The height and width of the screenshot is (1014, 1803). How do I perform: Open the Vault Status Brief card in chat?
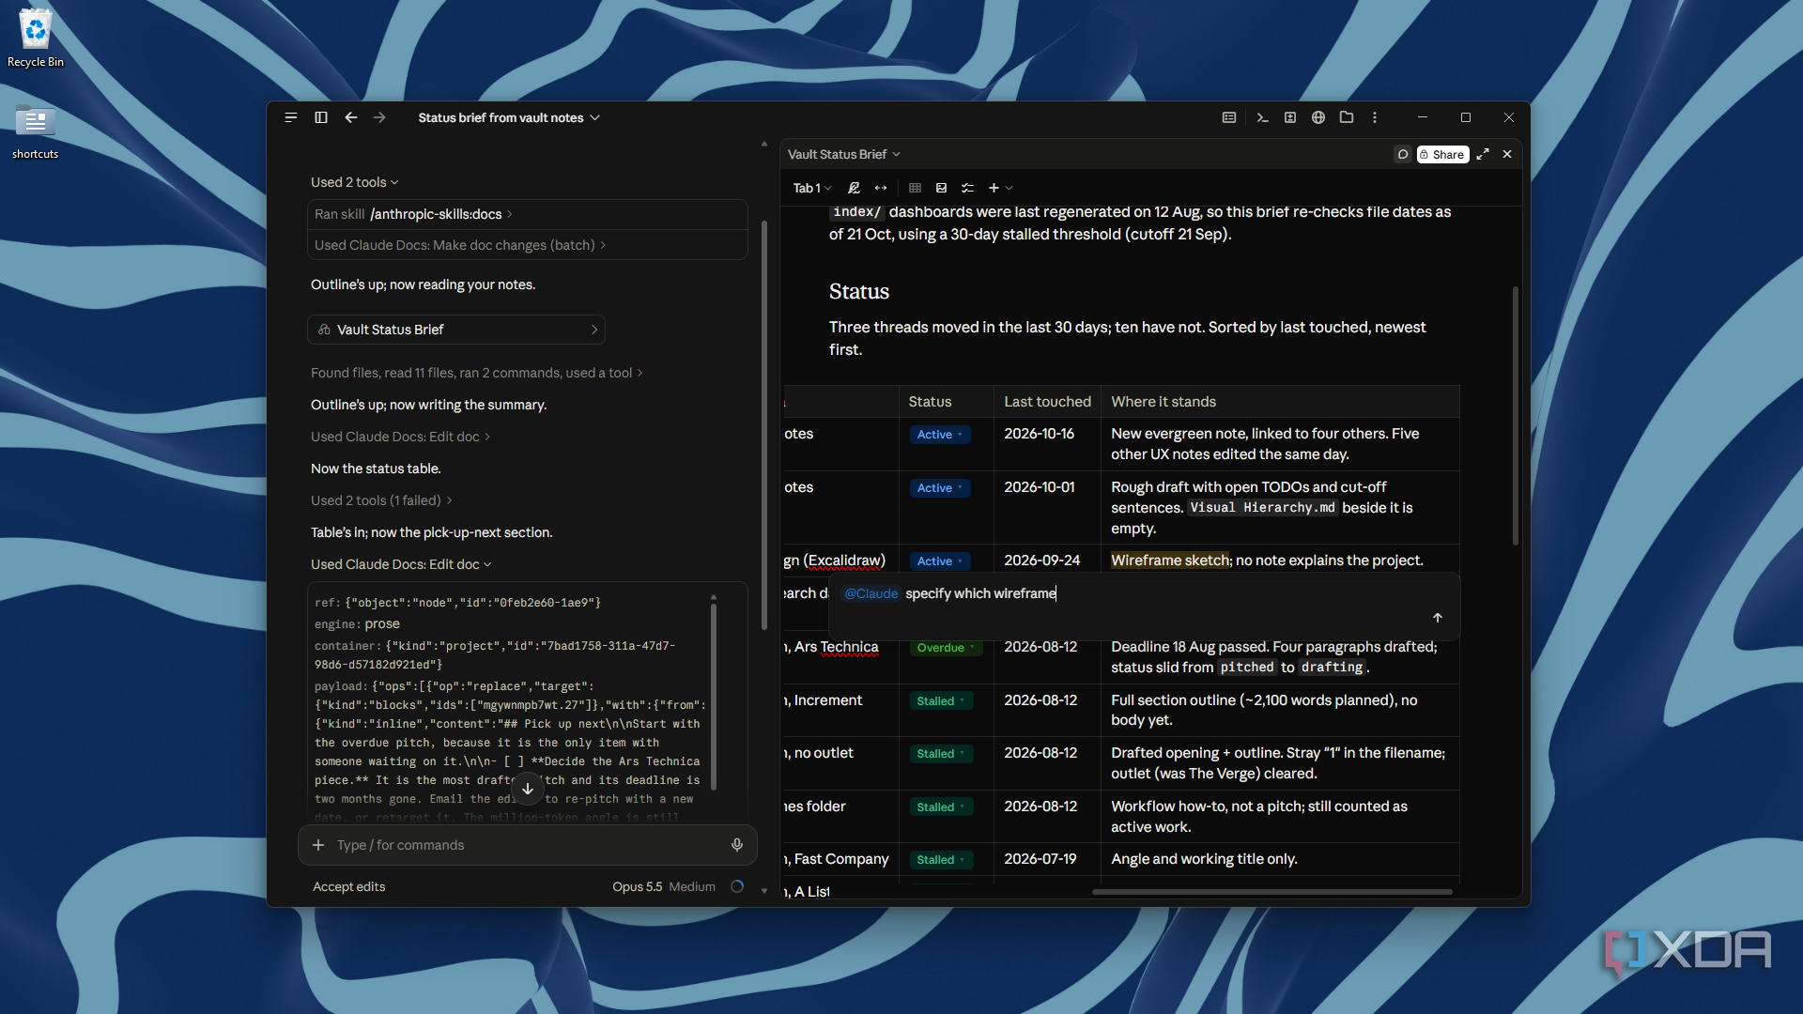[456, 330]
